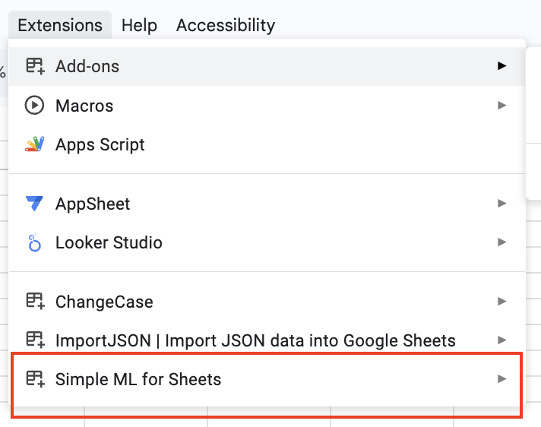This screenshot has height=427, width=541.
Task: Select the Looker Studio menu entry
Action: [109, 243]
